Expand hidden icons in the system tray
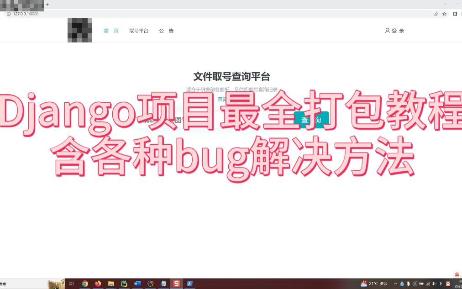 395,284
